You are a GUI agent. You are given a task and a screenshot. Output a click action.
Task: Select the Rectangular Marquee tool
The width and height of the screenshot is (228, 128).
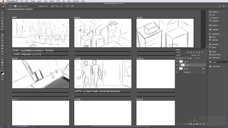pos(2,15)
